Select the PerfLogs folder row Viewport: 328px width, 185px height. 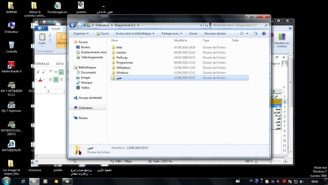[x=179, y=58]
